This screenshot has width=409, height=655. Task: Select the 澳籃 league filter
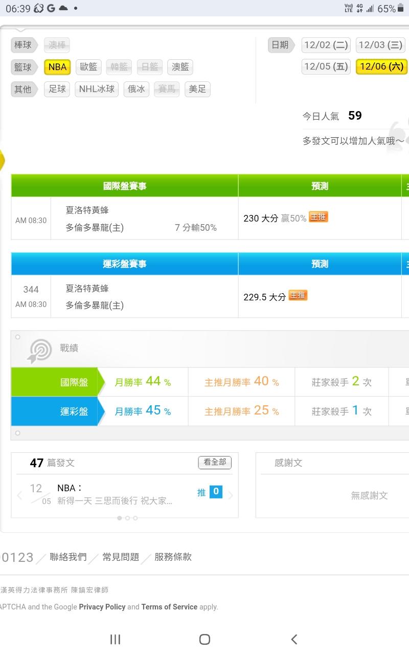180,67
